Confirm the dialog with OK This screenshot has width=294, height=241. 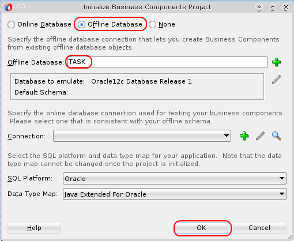point(201,228)
